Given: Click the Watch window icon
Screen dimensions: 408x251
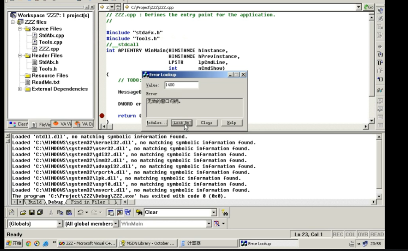Looking at the screenshot, I should 380,101.
